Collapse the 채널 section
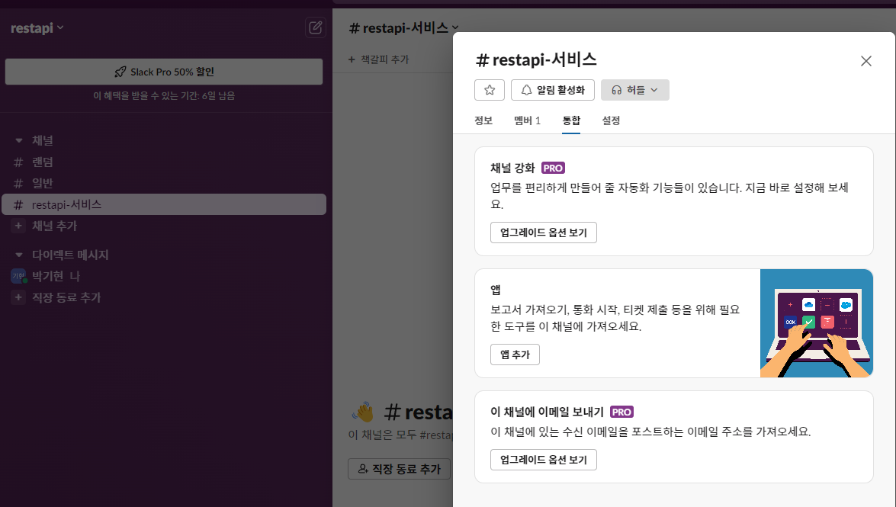The height and width of the screenshot is (507, 896). click(19, 140)
